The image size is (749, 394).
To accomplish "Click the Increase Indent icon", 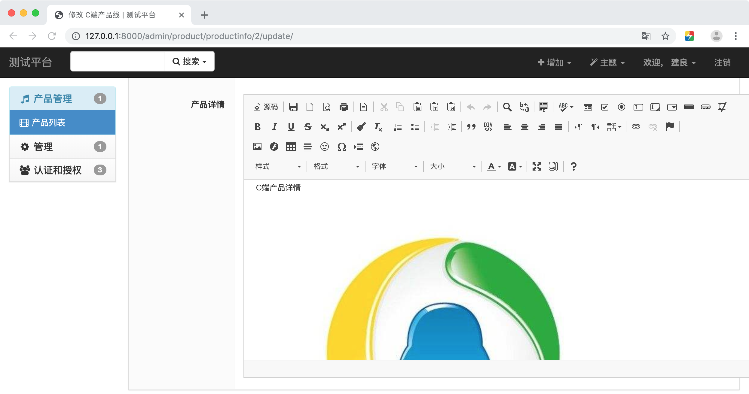I will click(x=451, y=127).
